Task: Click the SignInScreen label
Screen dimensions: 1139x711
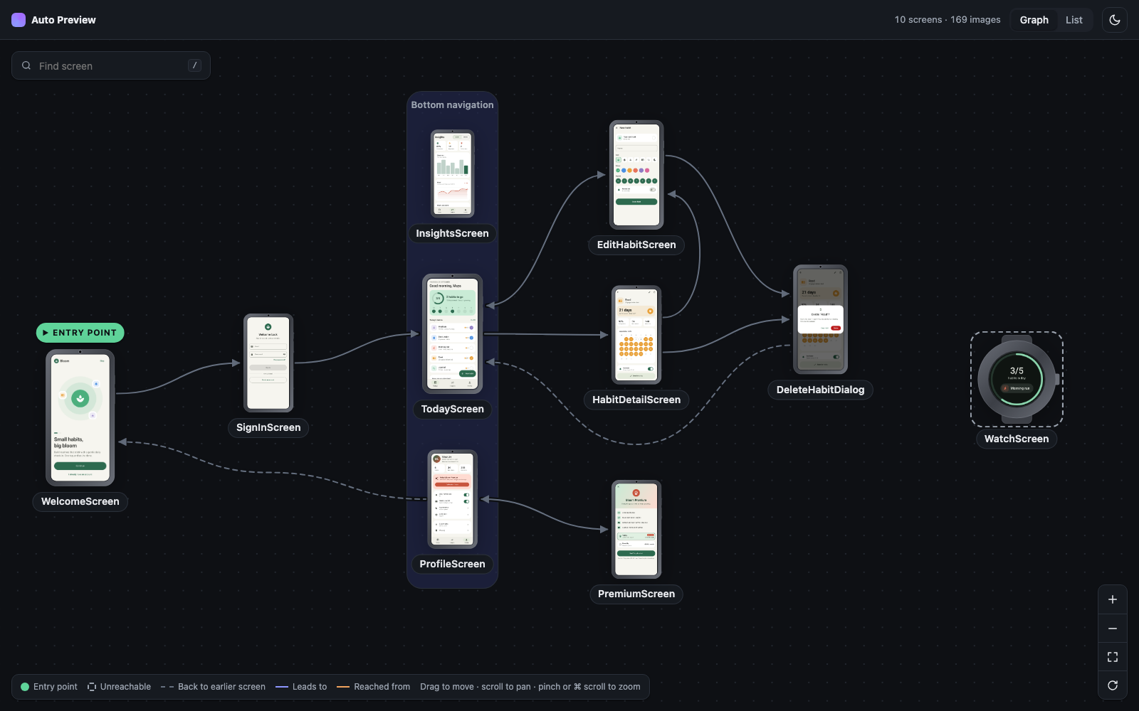Action: coord(268,427)
